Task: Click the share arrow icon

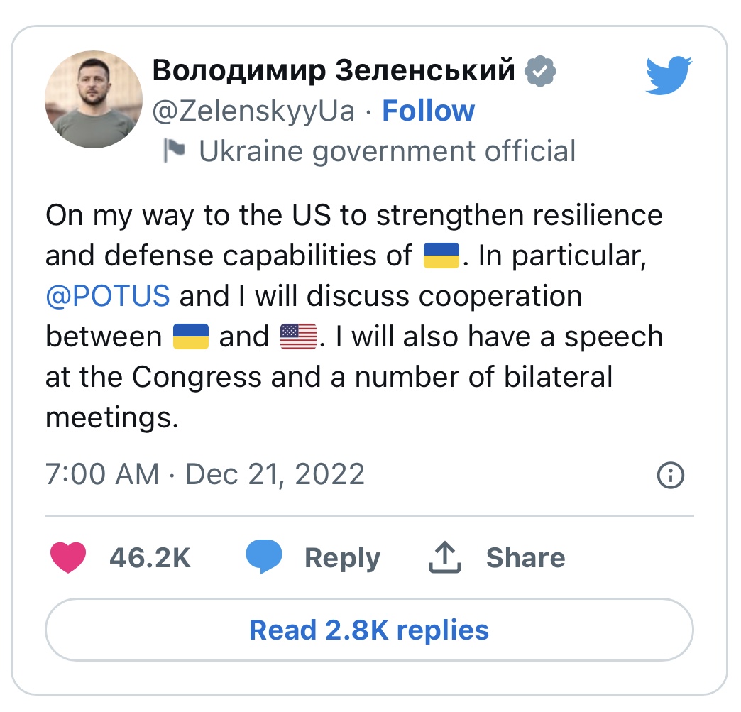Action: 445,557
